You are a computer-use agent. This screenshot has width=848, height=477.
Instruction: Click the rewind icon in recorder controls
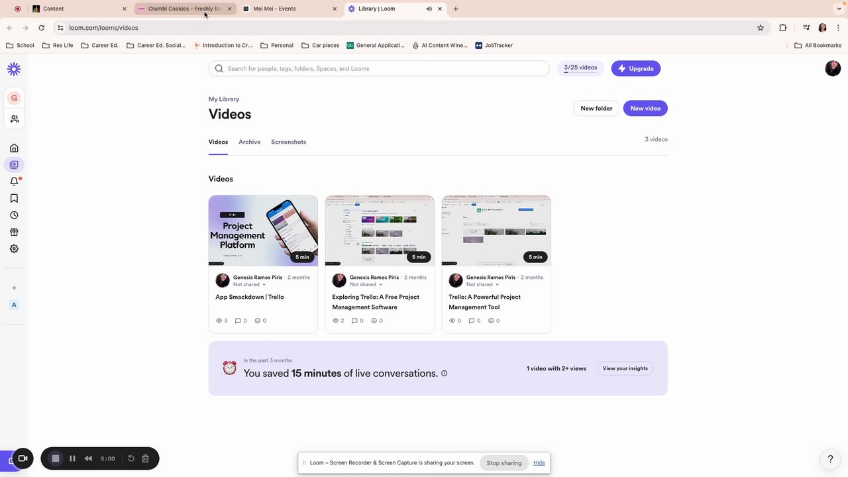tap(88, 458)
